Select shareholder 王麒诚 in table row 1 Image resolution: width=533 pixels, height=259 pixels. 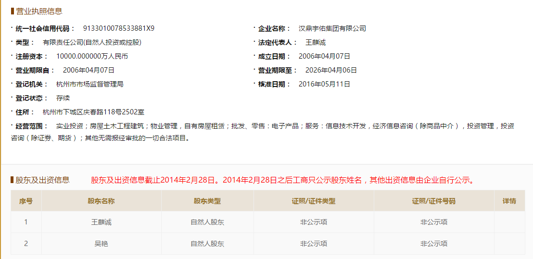tap(102, 222)
